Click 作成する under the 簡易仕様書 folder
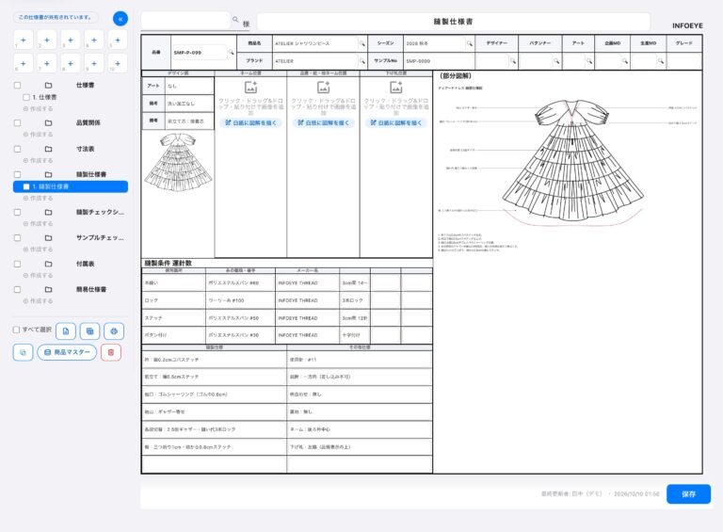The width and height of the screenshot is (723, 532). click(39, 301)
